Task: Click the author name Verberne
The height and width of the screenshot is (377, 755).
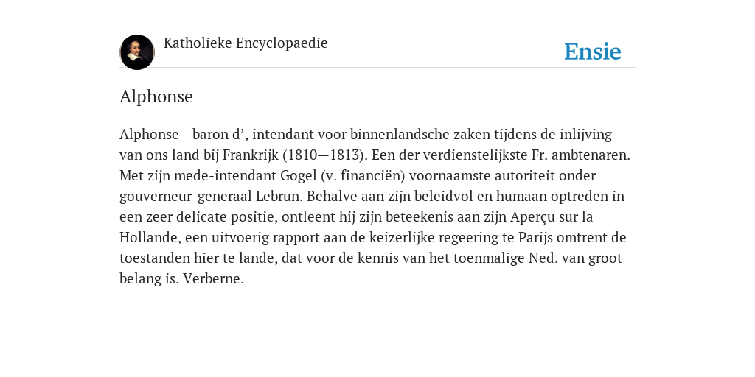Action: (213, 279)
